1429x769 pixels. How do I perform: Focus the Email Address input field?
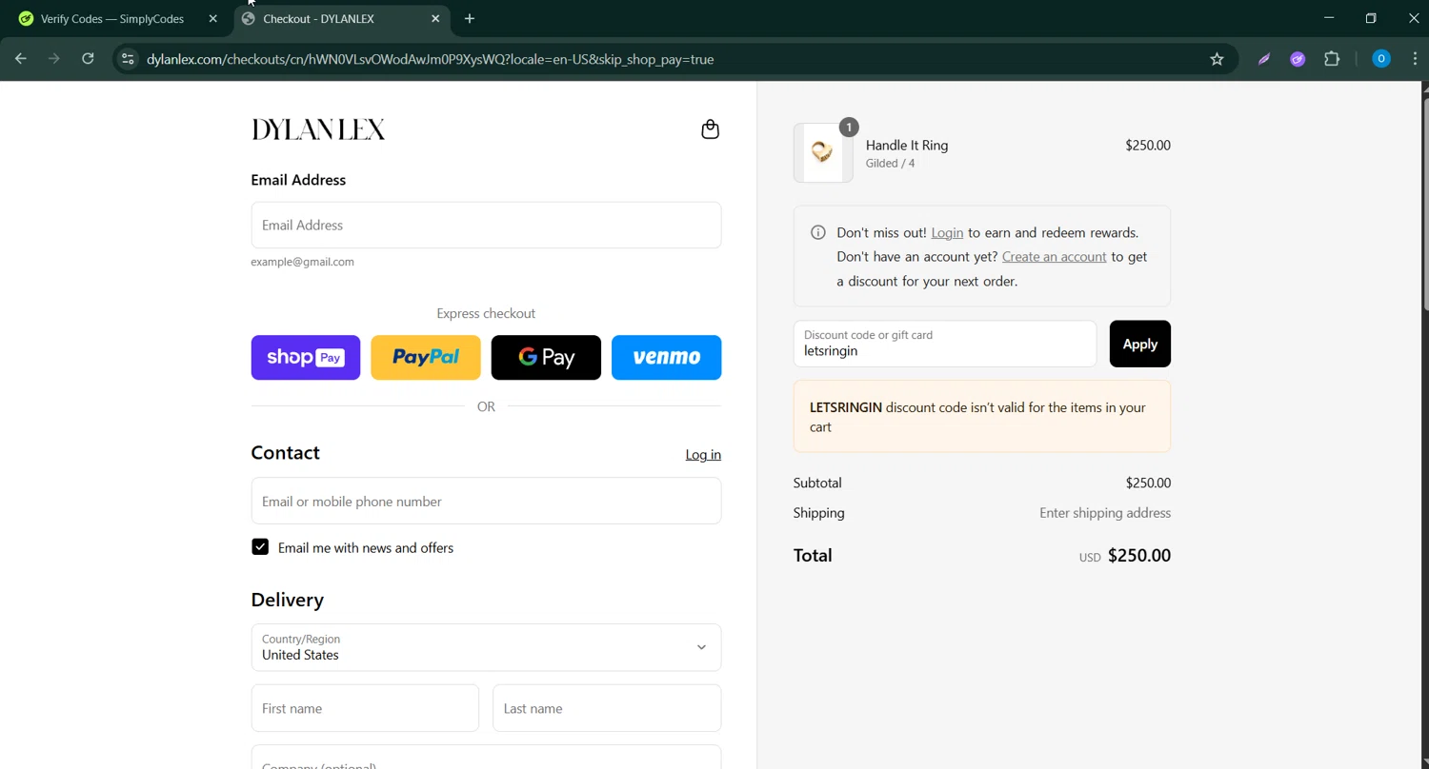(486, 225)
